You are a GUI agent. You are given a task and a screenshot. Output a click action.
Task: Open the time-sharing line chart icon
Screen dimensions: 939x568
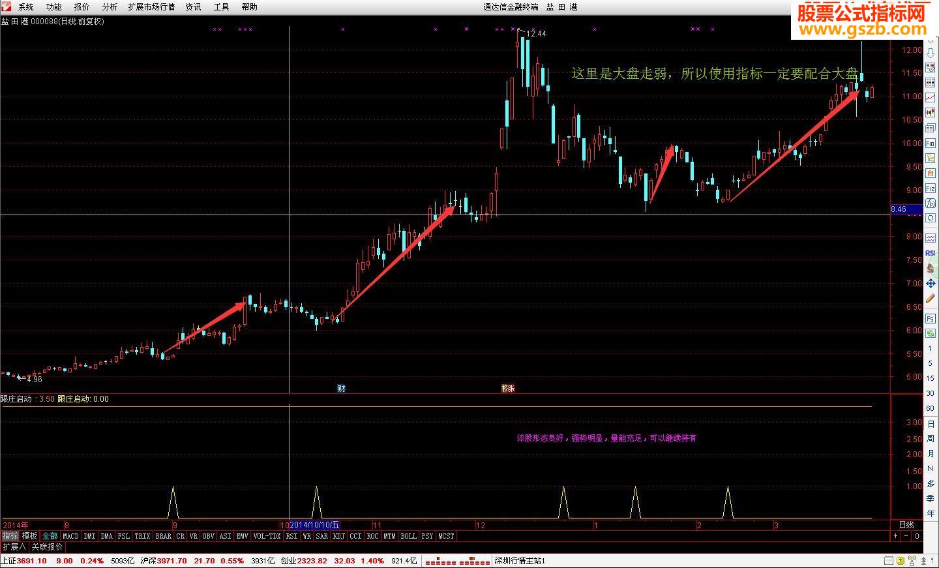pos(931,97)
